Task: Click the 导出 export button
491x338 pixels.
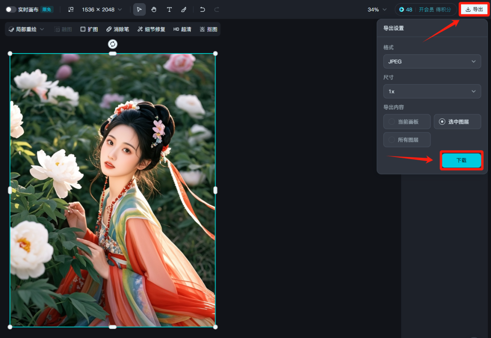Action: coord(474,10)
